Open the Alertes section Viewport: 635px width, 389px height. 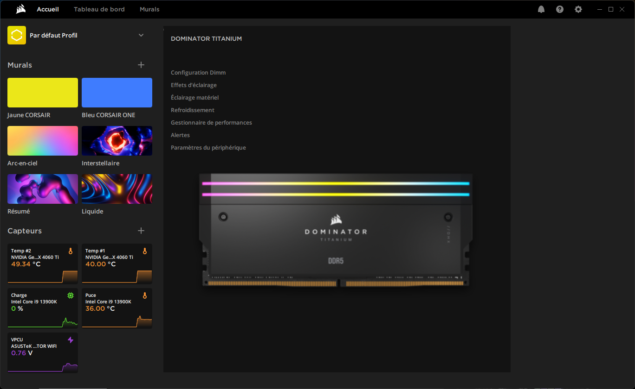tap(180, 135)
